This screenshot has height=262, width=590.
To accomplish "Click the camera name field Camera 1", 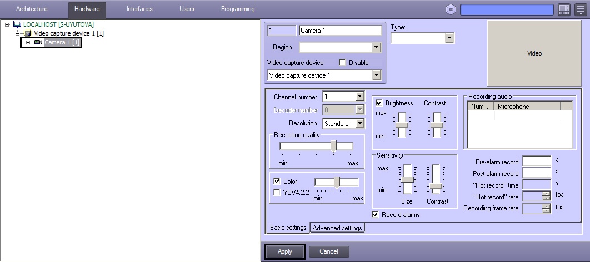I will point(340,31).
